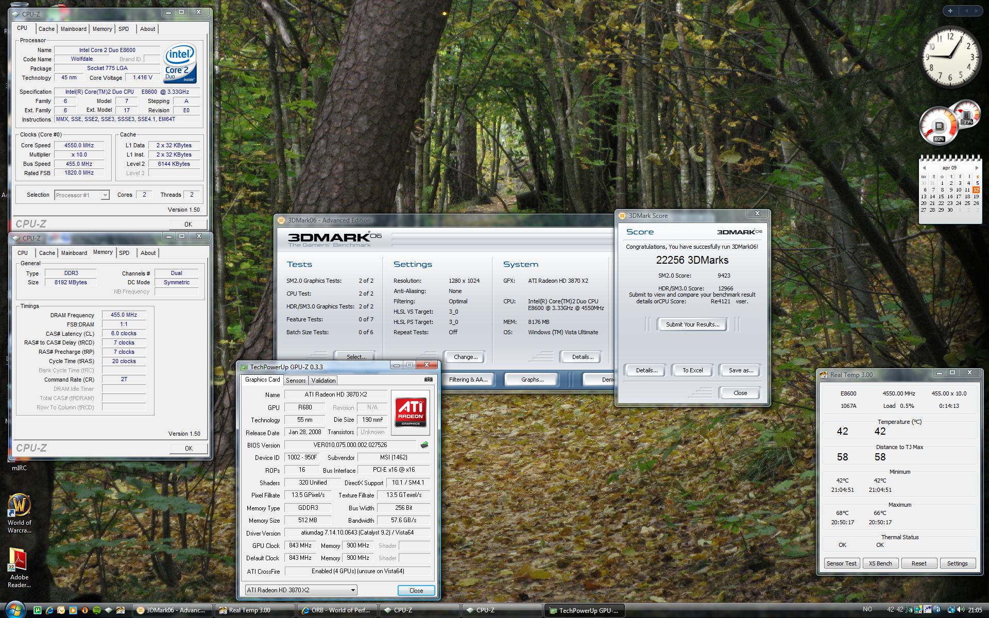
Task: Click the DRAM Frequency value 455.0 MHz
Action: [x=124, y=315]
